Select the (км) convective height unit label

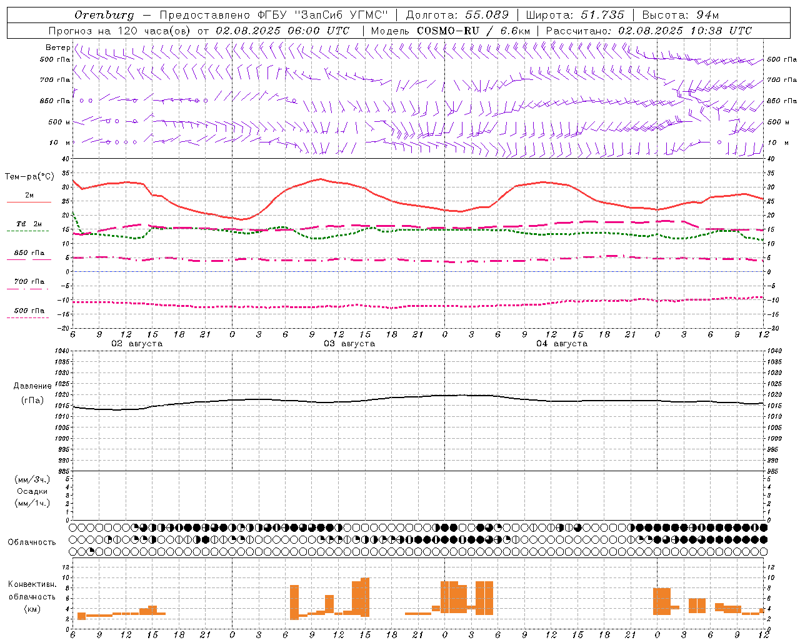pyautogui.click(x=32, y=609)
